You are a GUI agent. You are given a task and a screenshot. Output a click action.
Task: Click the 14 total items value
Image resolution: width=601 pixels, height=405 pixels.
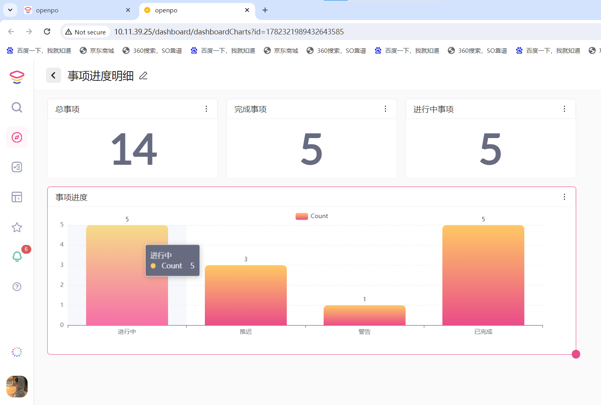(x=134, y=149)
